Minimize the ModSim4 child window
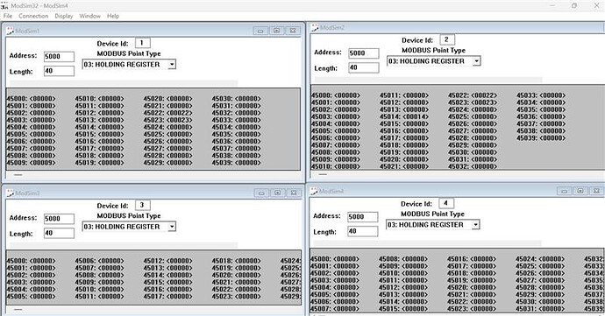 (564, 191)
